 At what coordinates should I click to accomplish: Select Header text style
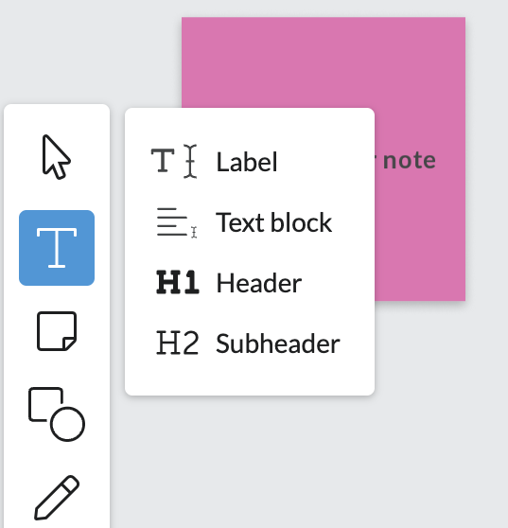coord(258,283)
